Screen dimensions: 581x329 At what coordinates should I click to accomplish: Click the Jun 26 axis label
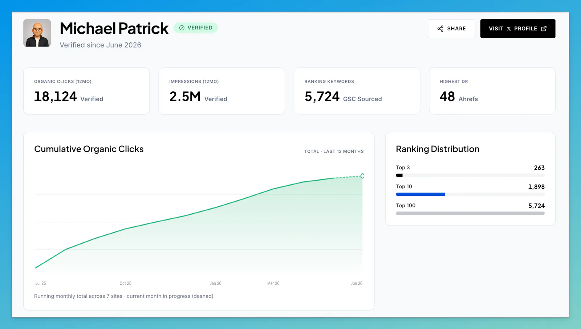pyautogui.click(x=357, y=283)
